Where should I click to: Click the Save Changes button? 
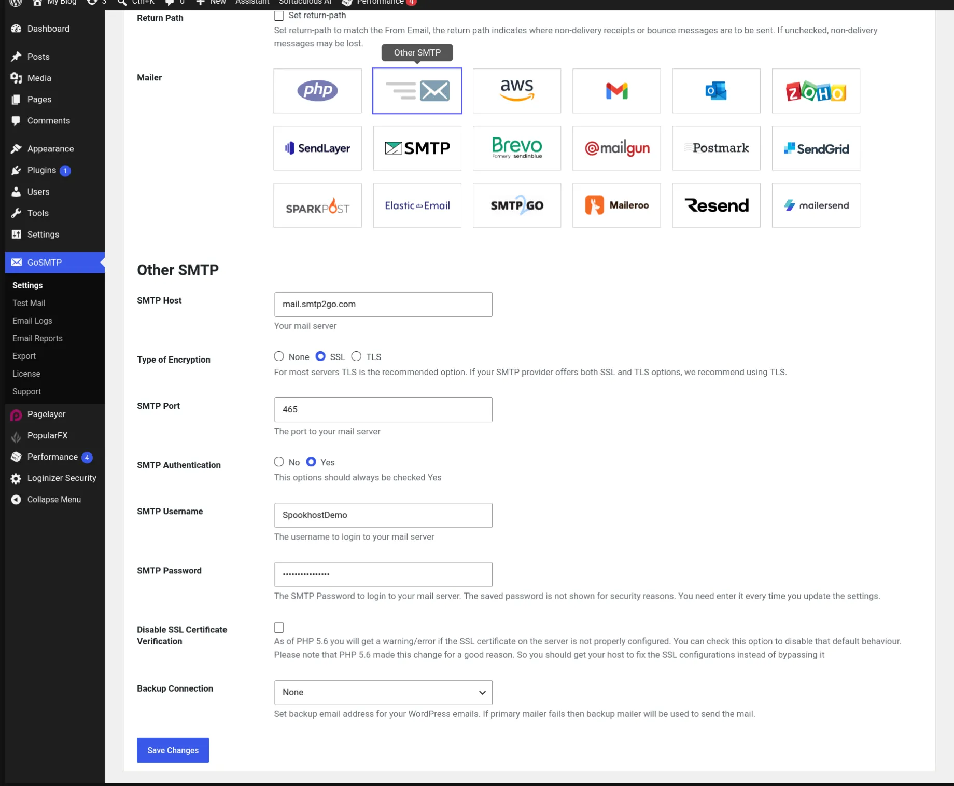[x=173, y=750]
